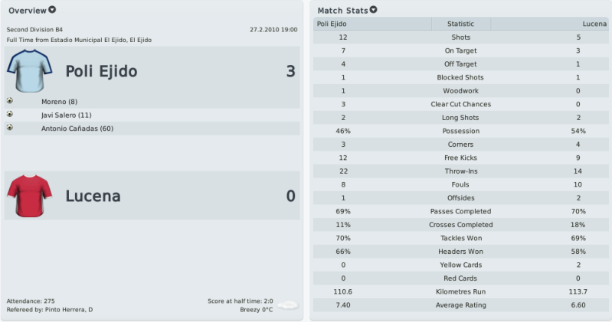Open the Lucena team name link

click(x=93, y=196)
